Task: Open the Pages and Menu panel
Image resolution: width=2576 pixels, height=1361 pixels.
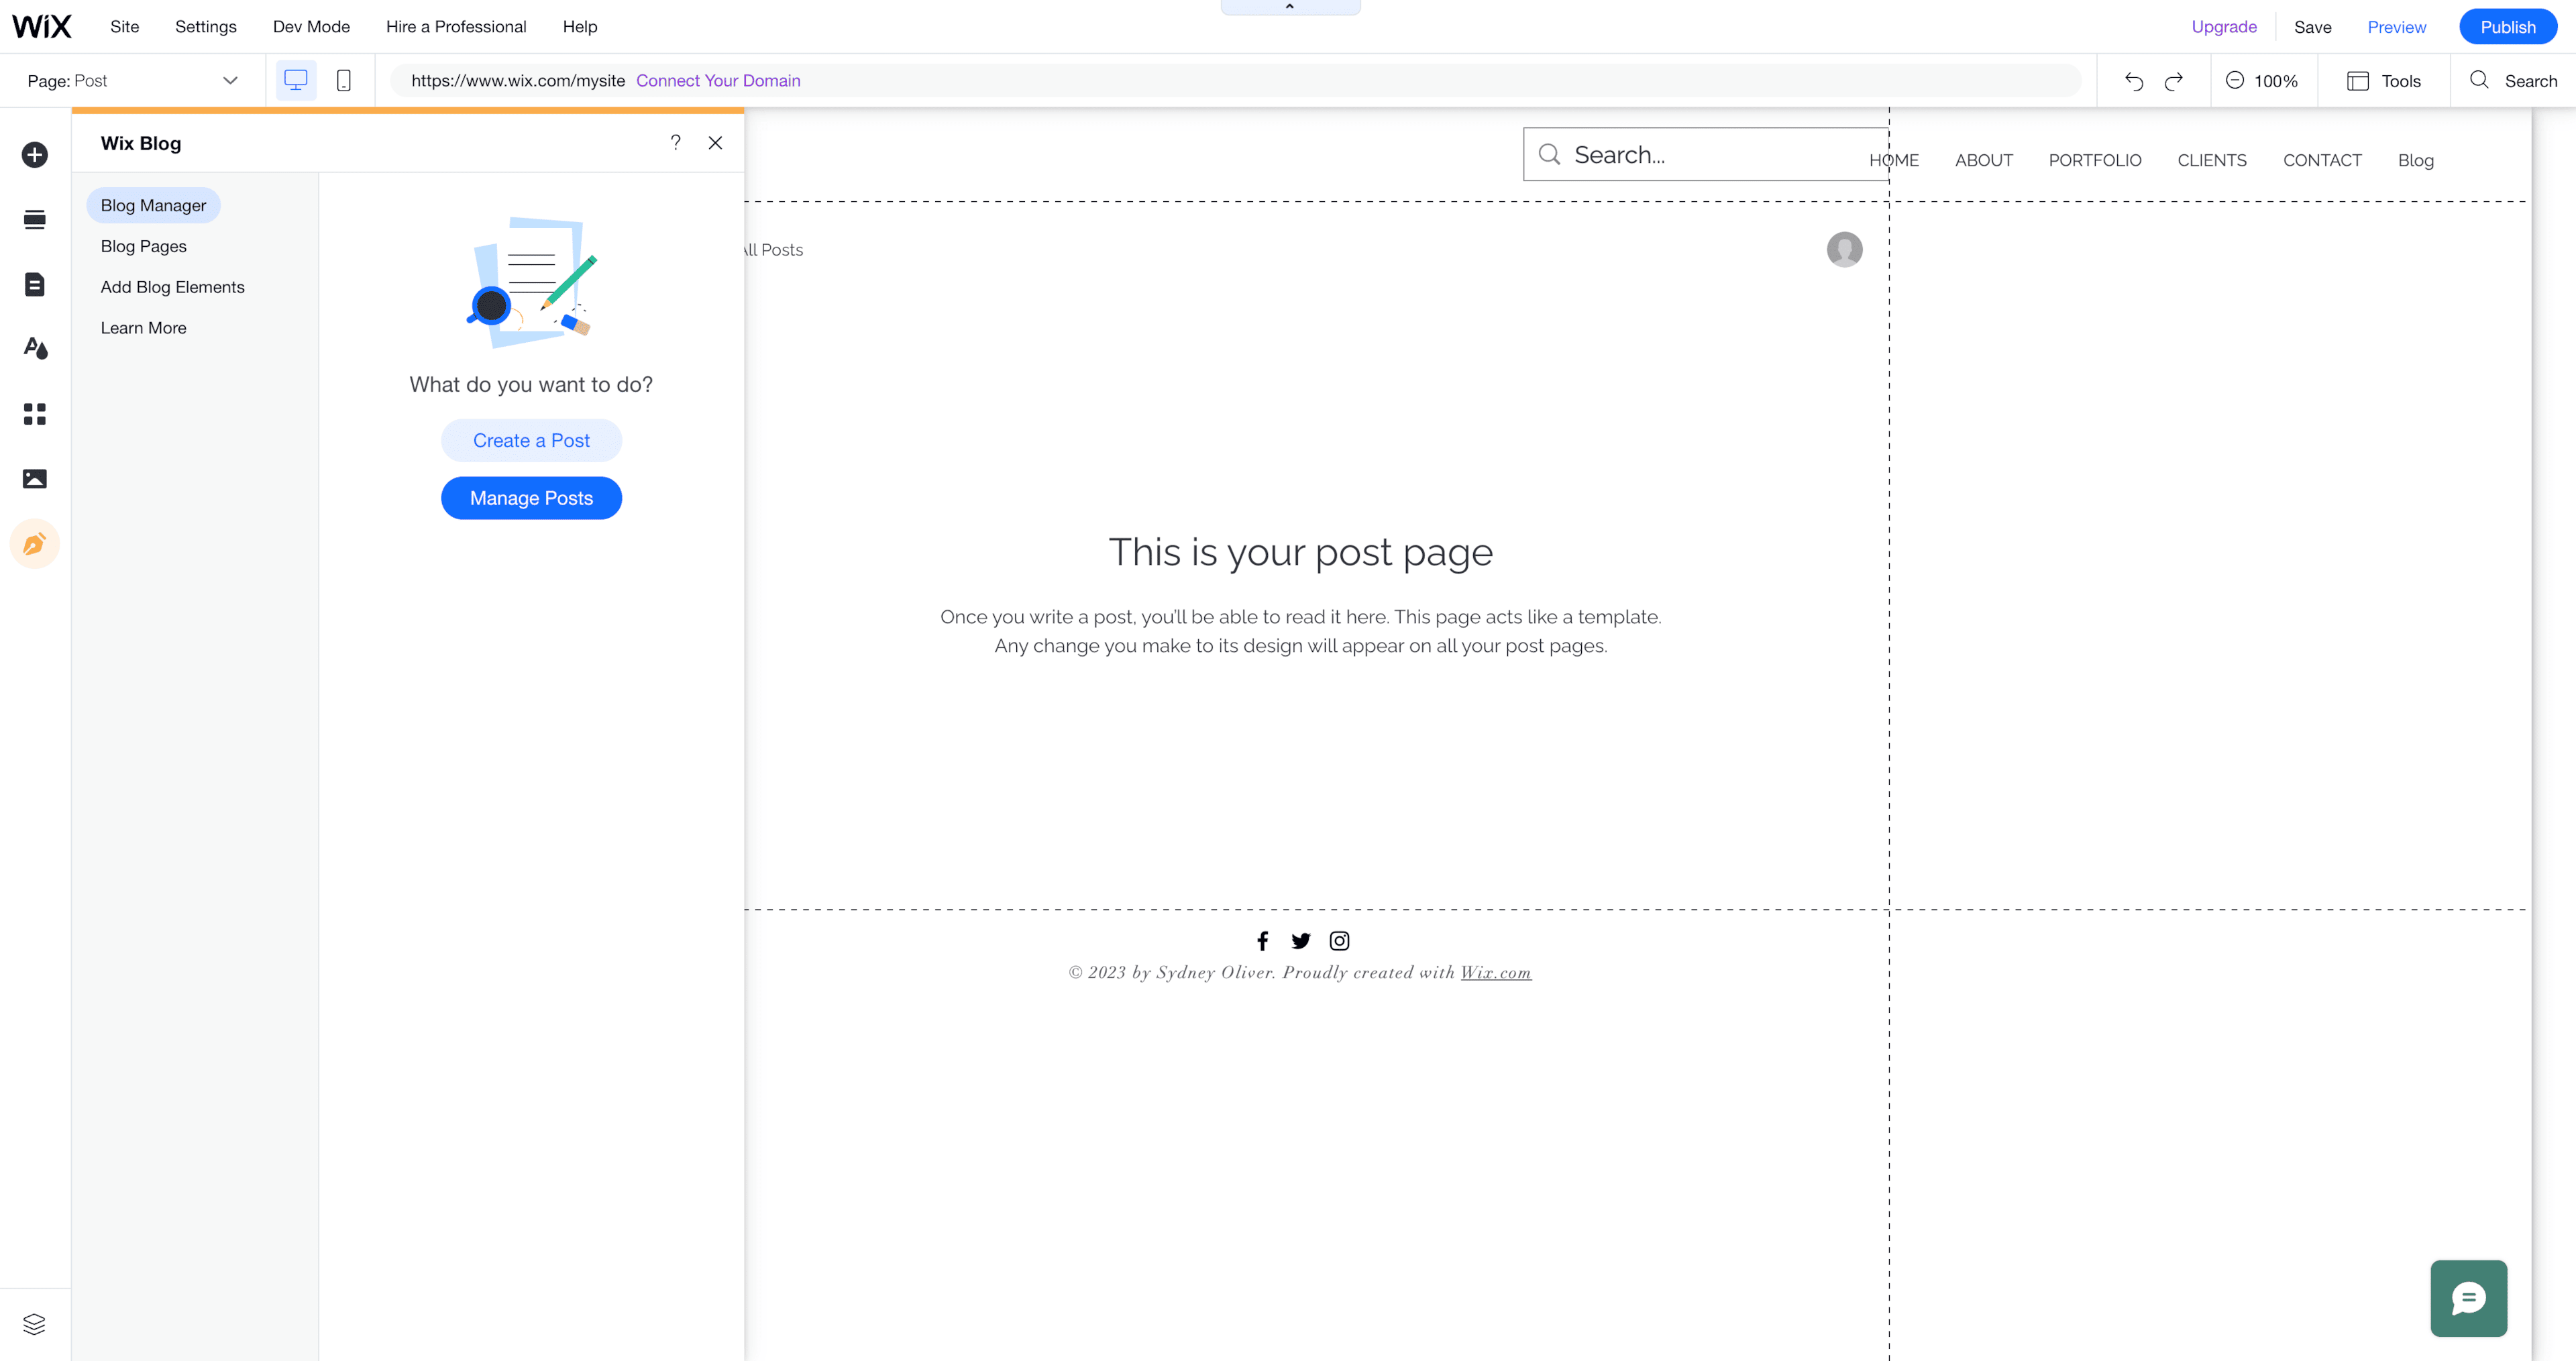Action: (x=35, y=284)
